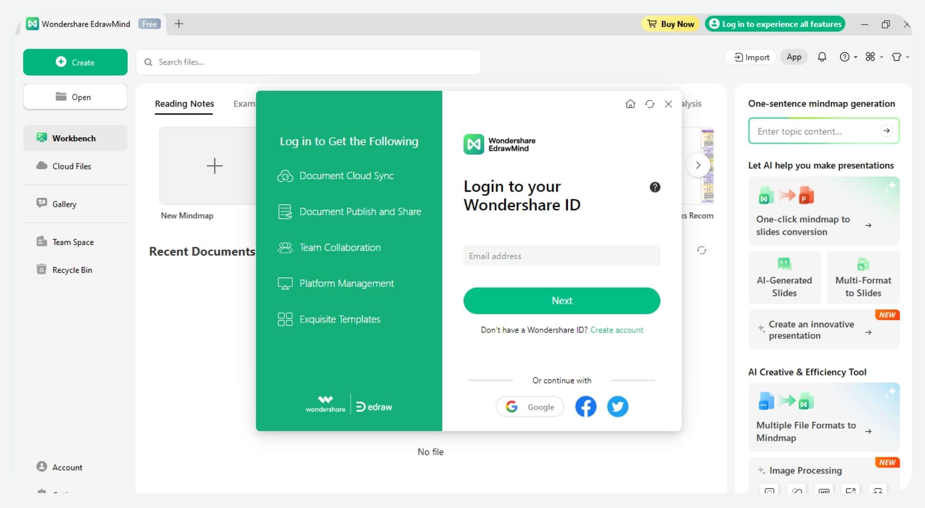Click the refresh icon in login dialog
This screenshot has height=508, width=925.
click(x=649, y=104)
